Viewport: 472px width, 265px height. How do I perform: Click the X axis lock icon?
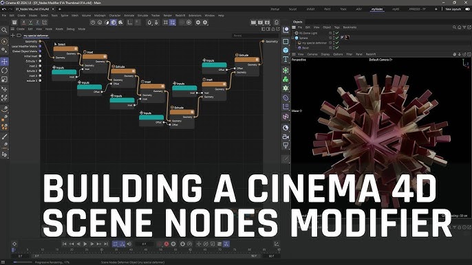click(x=23, y=23)
